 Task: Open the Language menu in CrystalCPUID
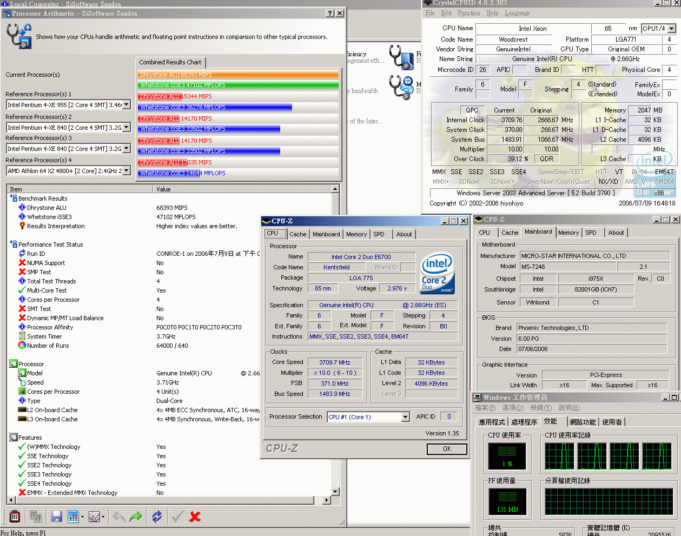click(518, 13)
